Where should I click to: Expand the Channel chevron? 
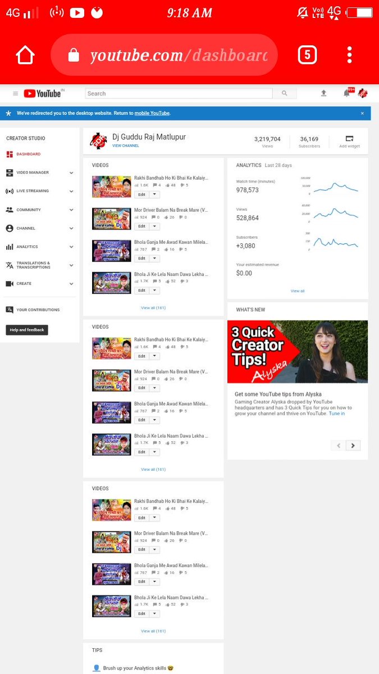pos(71,228)
